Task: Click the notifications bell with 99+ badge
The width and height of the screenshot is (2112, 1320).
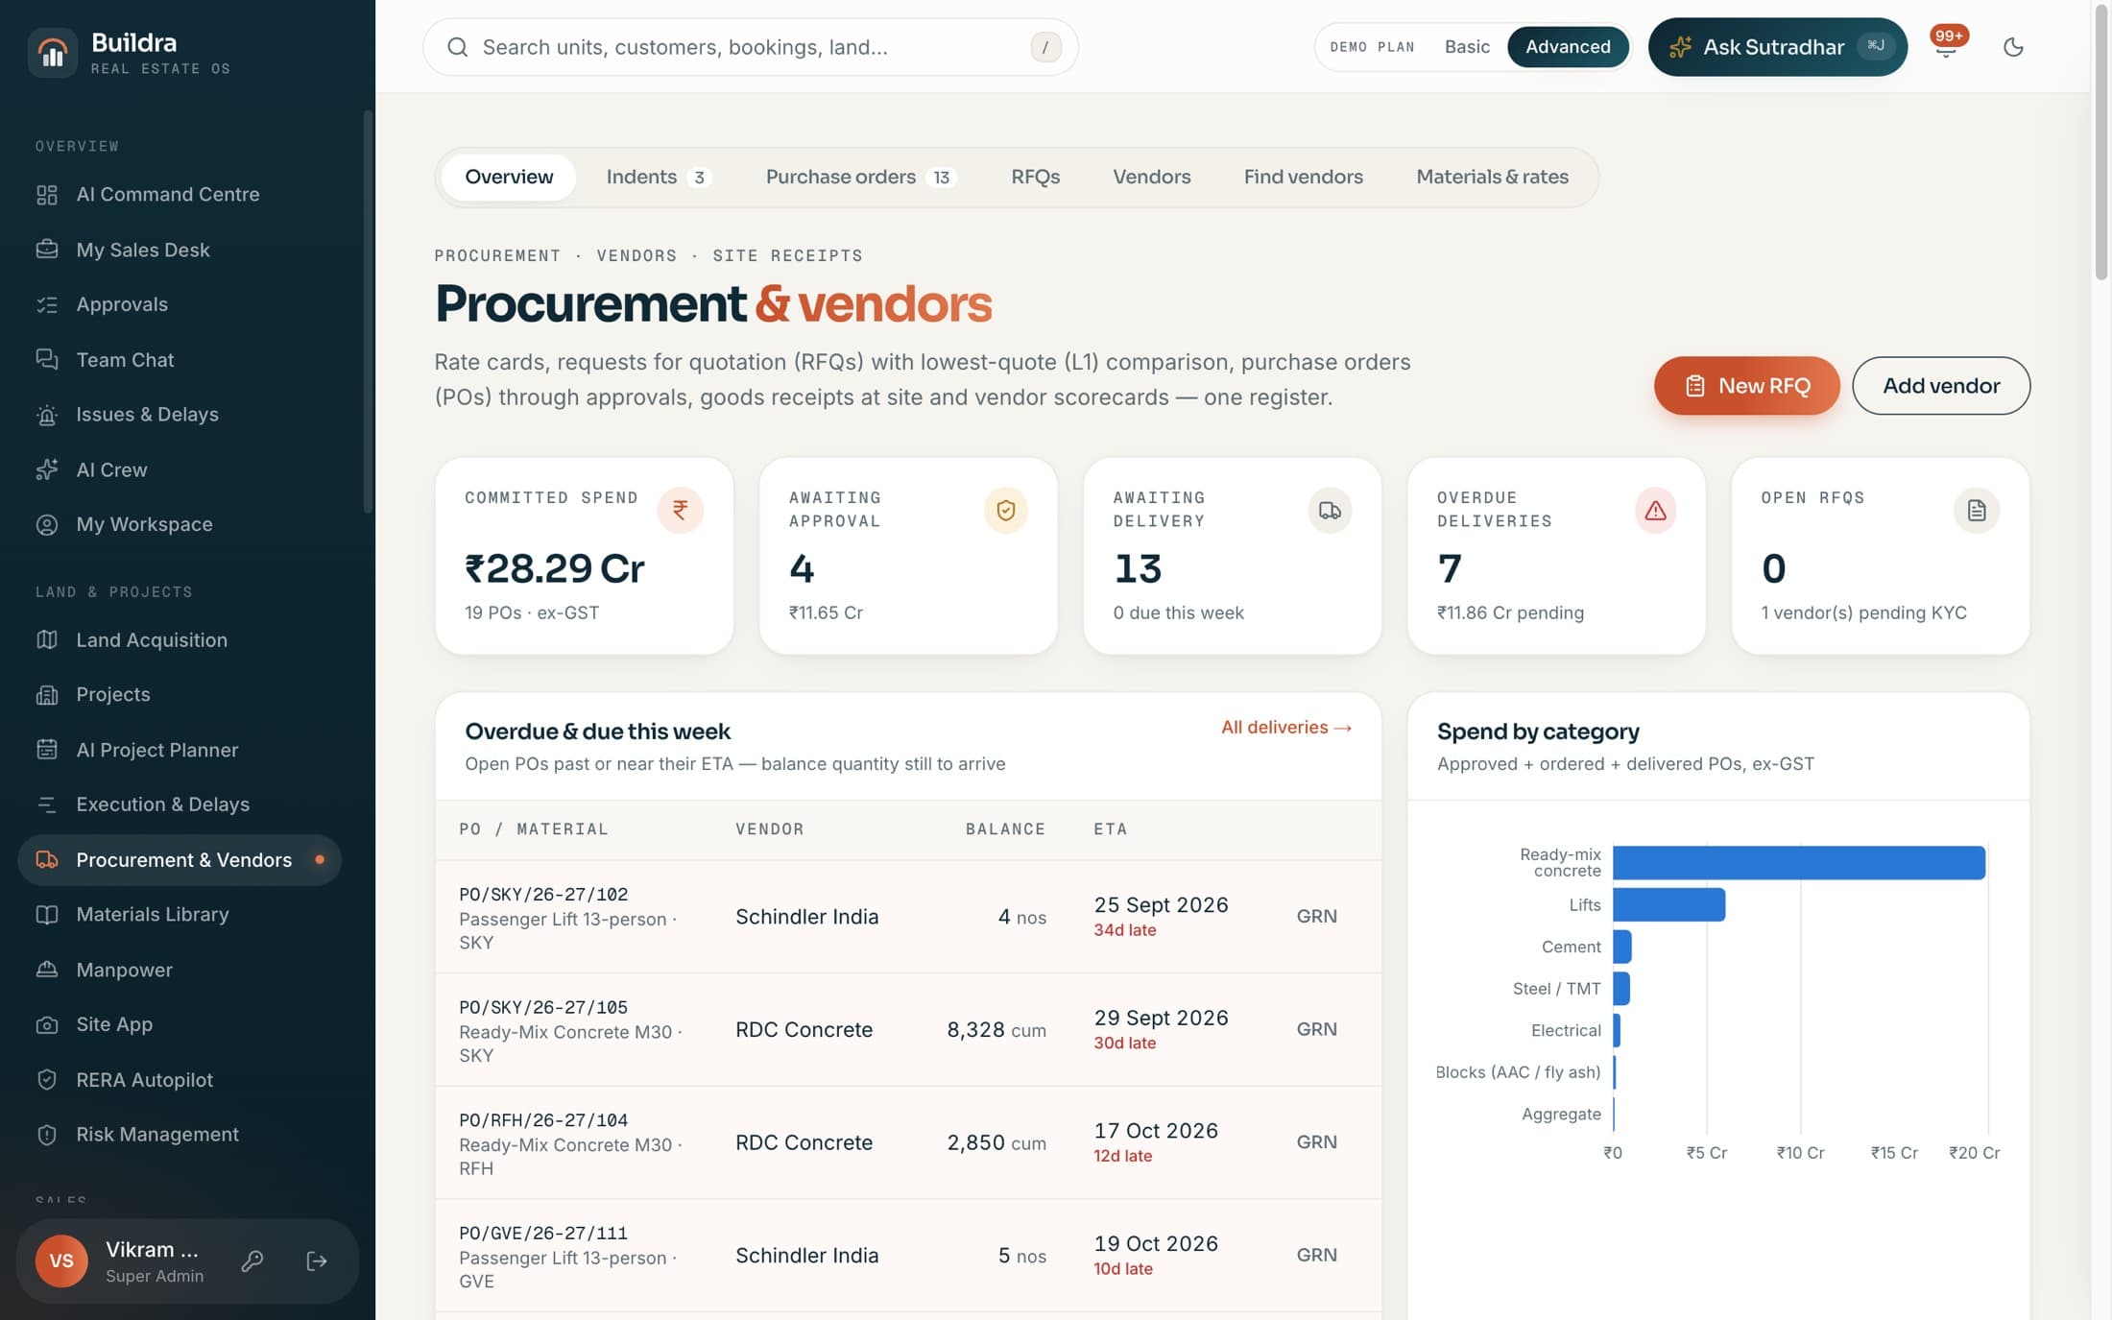Action: (x=1947, y=46)
